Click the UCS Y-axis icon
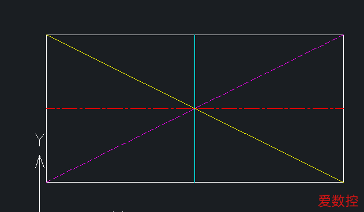Screen dimensions: 364x212 click(x=39, y=173)
